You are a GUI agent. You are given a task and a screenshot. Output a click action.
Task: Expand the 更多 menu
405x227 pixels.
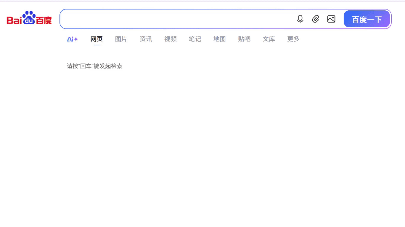(293, 39)
